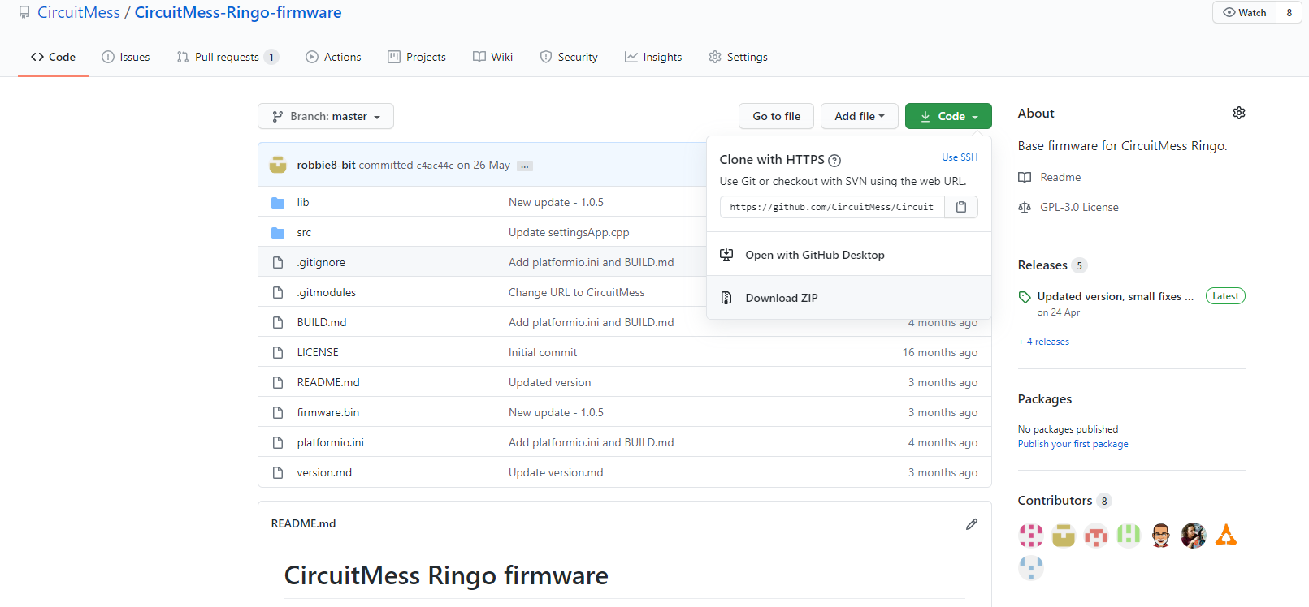The image size is (1309, 607).
Task: Select the Code tab
Action: 53,57
